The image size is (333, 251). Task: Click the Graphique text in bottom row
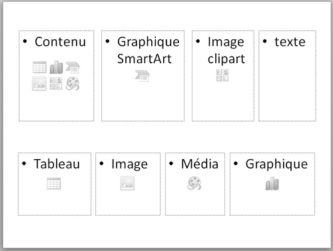tap(276, 164)
